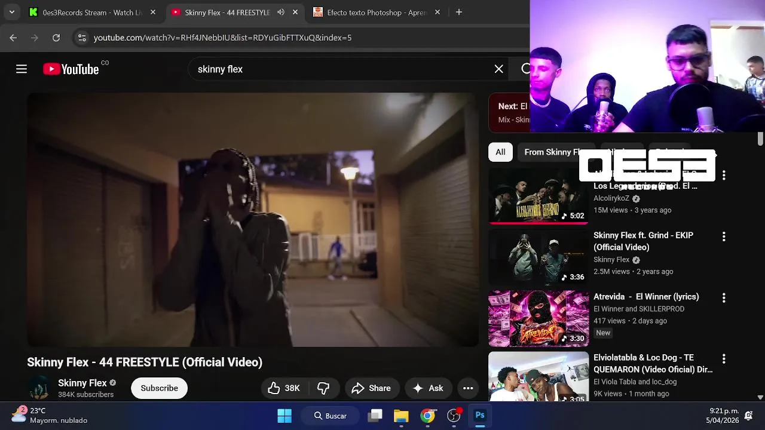Go back in browser history
Image resolution: width=765 pixels, height=430 pixels.
tap(13, 38)
